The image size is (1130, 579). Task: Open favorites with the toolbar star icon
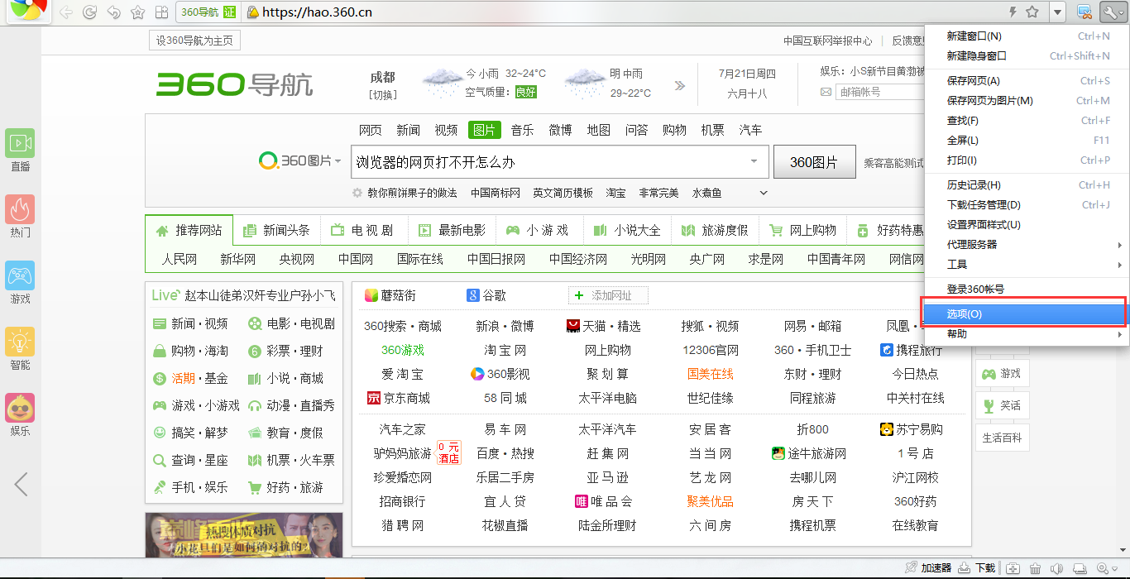click(137, 12)
